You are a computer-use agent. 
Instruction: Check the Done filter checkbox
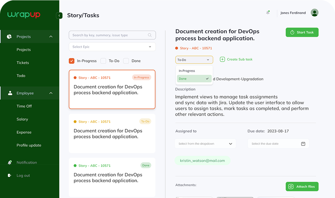point(126,61)
